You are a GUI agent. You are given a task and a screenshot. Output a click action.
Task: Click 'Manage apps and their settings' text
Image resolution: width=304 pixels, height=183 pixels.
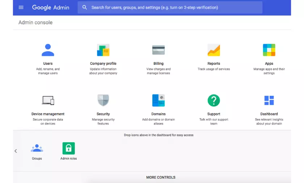coord(269,71)
